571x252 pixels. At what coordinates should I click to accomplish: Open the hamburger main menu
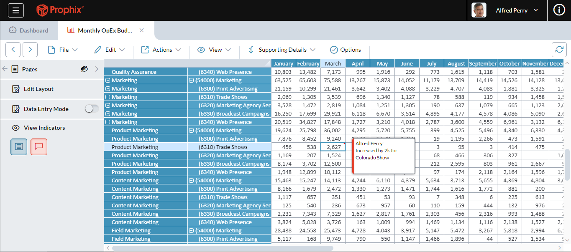click(x=16, y=10)
